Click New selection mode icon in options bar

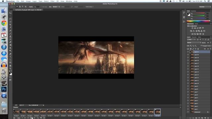[17, 7]
